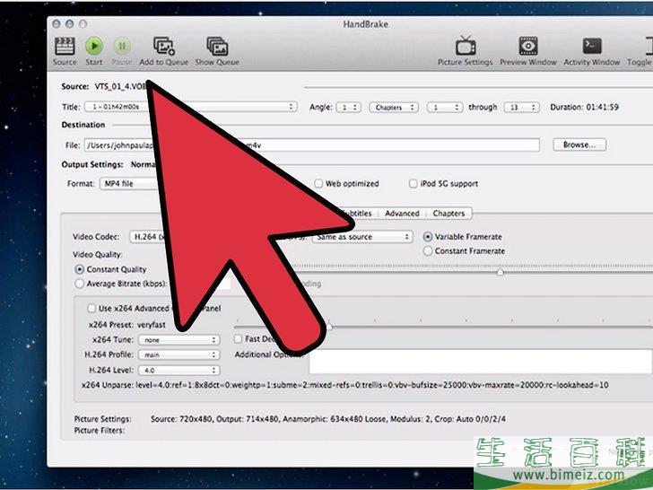Switch to the Advanced tab
The height and width of the screenshot is (490, 653).
pos(402,214)
